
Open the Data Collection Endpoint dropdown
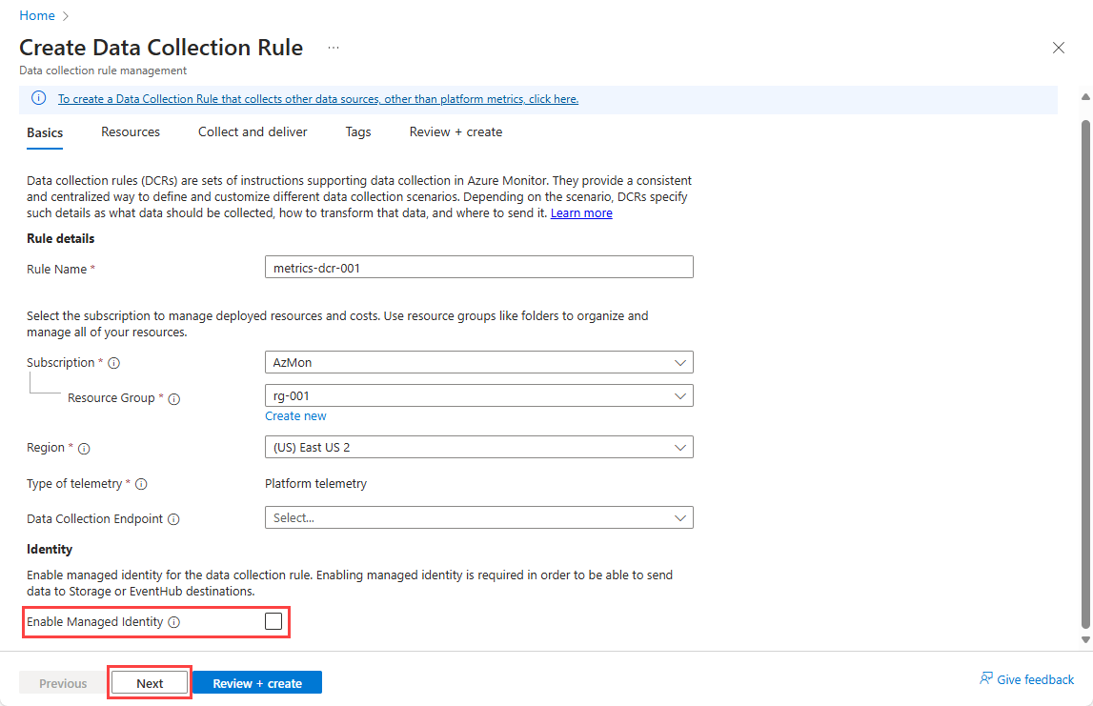pyautogui.click(x=478, y=517)
